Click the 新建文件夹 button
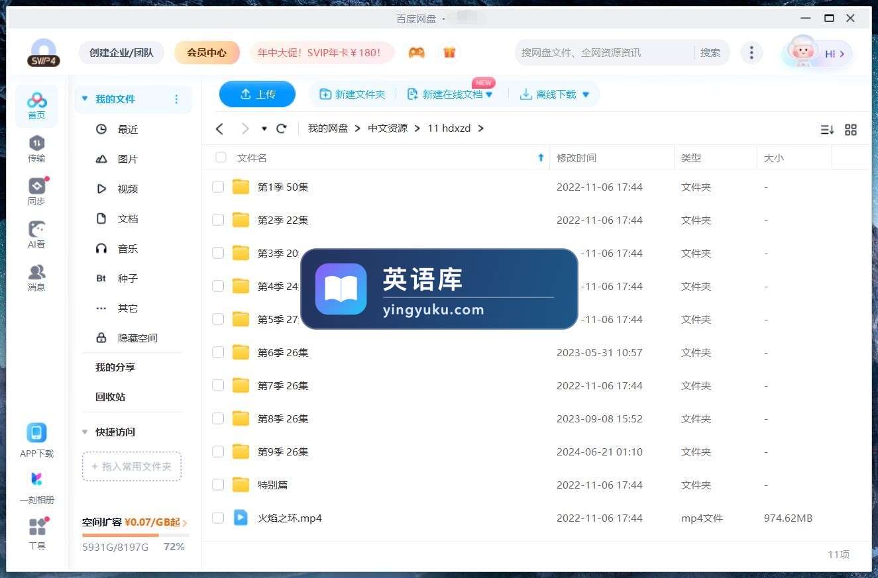The image size is (878, 578). click(x=353, y=94)
